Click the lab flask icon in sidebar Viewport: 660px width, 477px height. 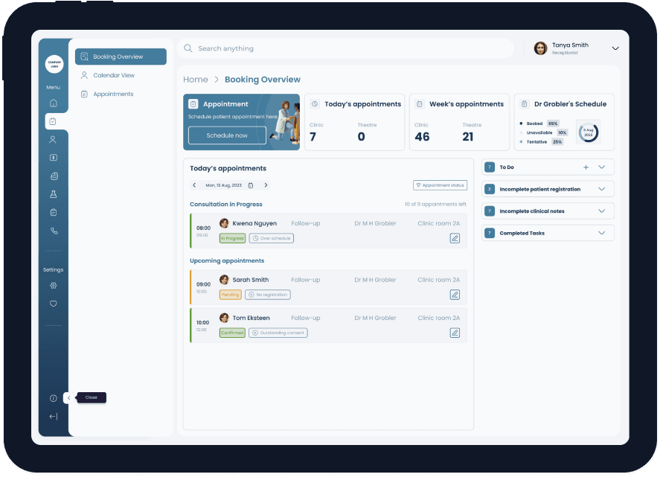pyautogui.click(x=53, y=194)
